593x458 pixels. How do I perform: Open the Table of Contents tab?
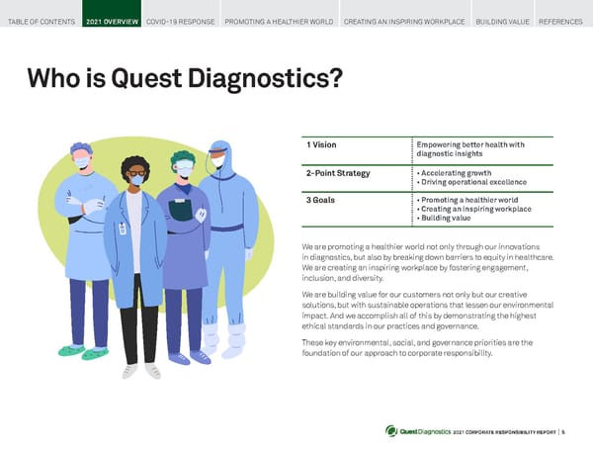click(41, 20)
